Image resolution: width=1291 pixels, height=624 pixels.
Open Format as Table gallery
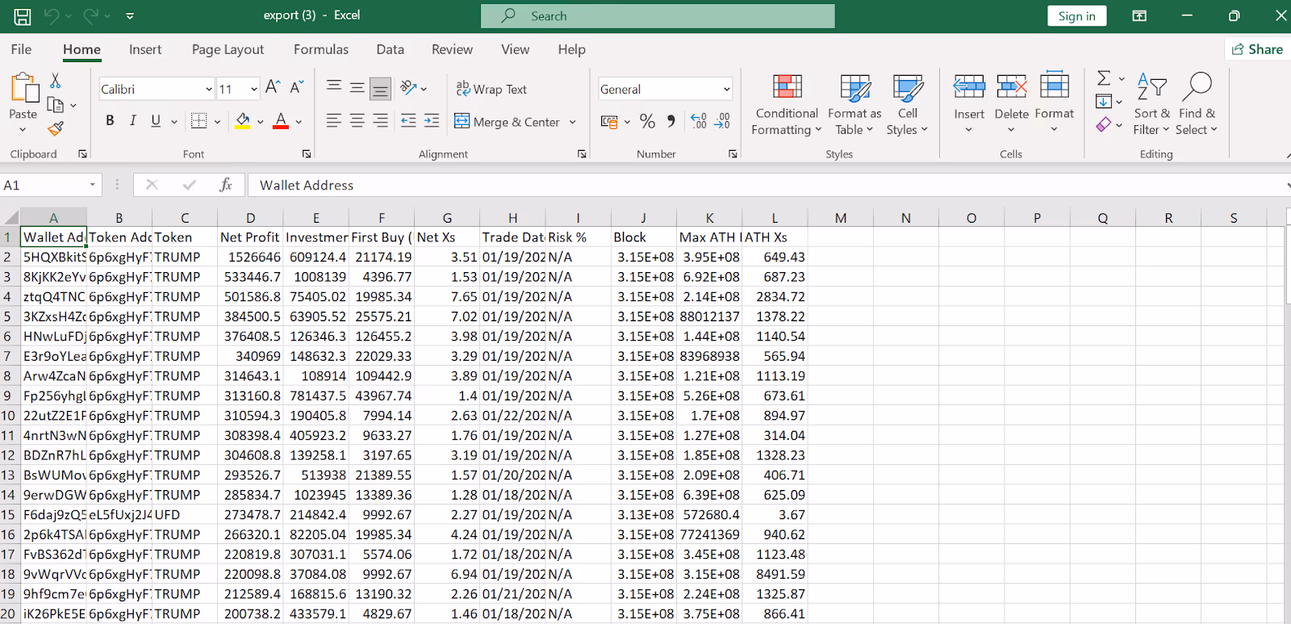coord(854,104)
